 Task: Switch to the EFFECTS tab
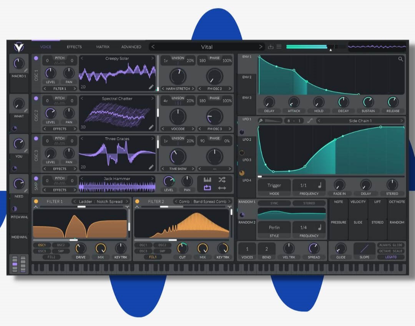(x=74, y=47)
